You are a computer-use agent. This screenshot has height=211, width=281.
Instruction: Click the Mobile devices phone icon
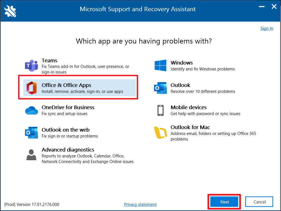point(160,110)
